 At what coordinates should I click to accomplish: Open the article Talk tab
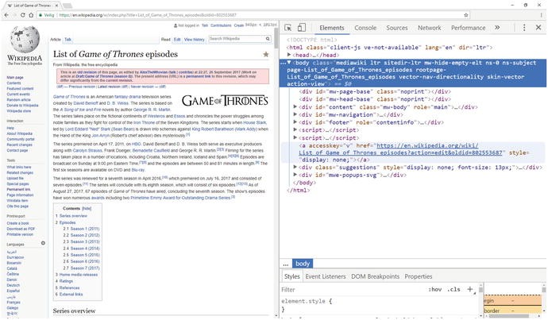68,40
